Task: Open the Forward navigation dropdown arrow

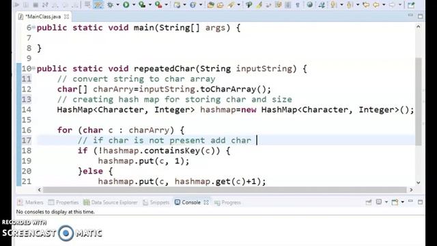Action: 399,5
